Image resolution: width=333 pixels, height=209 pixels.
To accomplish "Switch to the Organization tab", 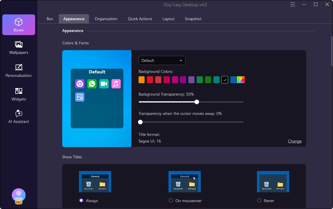I will (106, 19).
